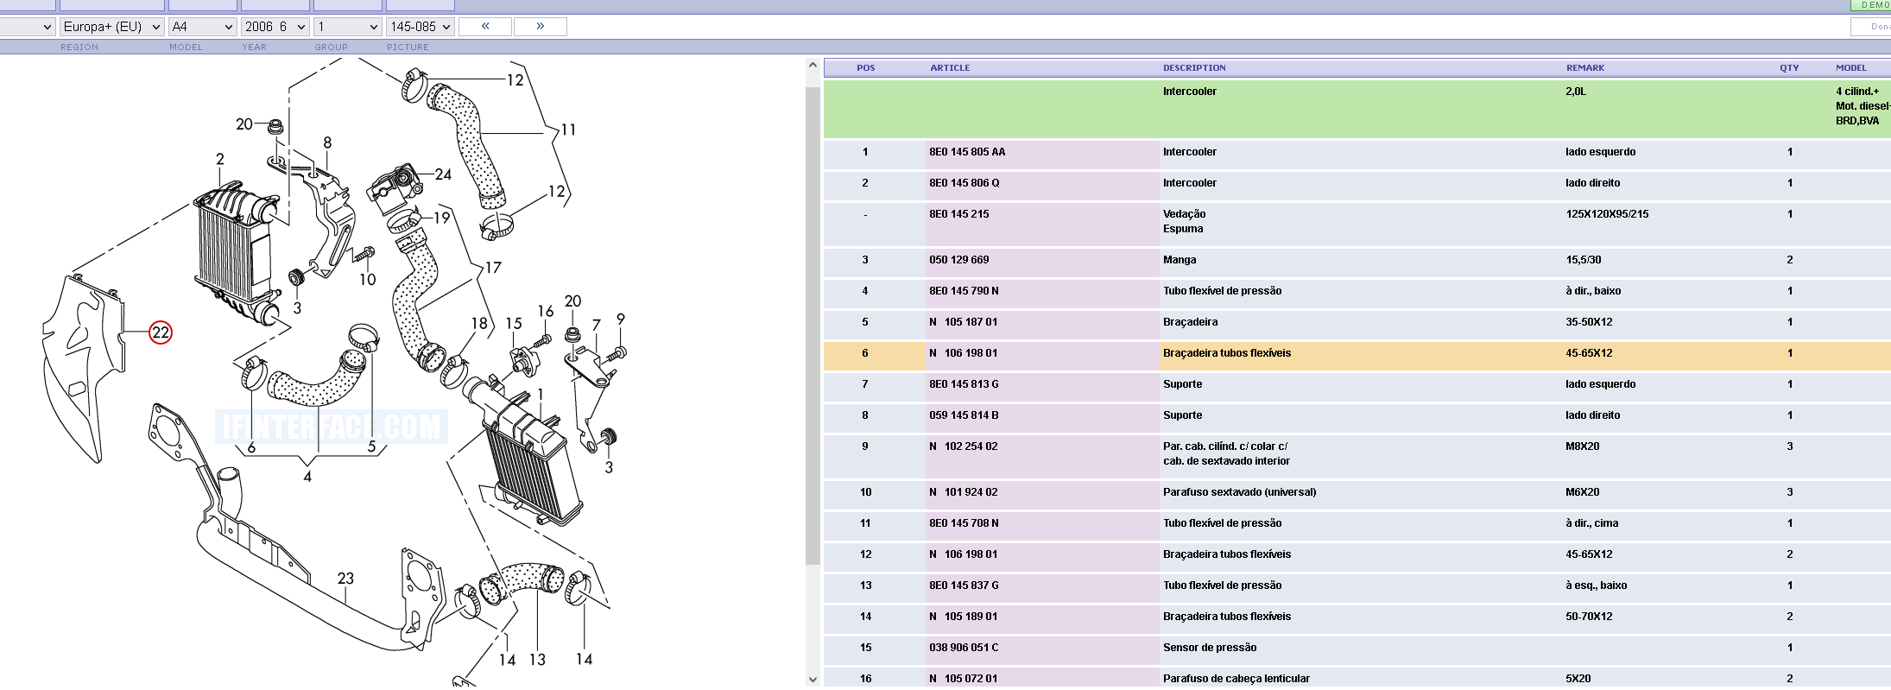Click the green DEMO button
The image size is (1891, 690).
[x=1871, y=5]
